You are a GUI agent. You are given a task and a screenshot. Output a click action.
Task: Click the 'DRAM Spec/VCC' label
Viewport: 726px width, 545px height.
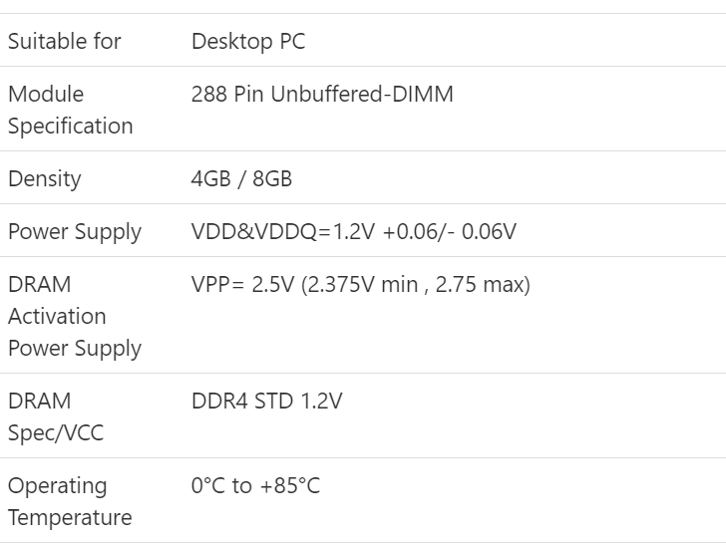(56, 416)
